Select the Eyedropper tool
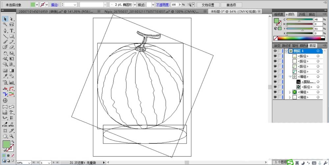The height and width of the screenshot is (165, 329). (x=5, y=76)
